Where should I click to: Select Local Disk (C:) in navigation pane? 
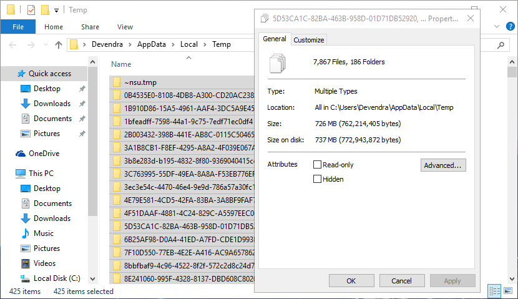tap(57, 278)
